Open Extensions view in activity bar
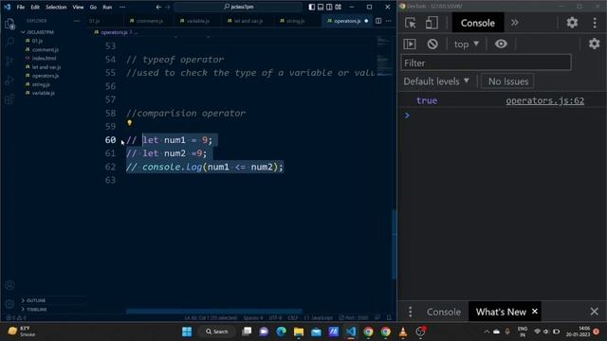 click(9, 99)
